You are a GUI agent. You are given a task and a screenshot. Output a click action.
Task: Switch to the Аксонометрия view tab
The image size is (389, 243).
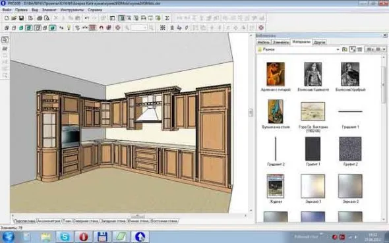pyautogui.click(x=49, y=221)
